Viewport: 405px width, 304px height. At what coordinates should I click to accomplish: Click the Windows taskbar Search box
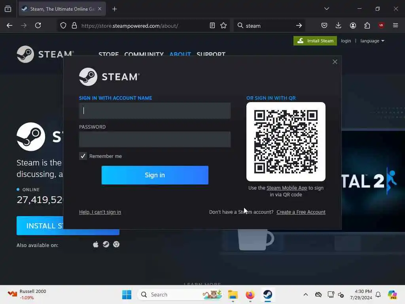[x=180, y=294]
